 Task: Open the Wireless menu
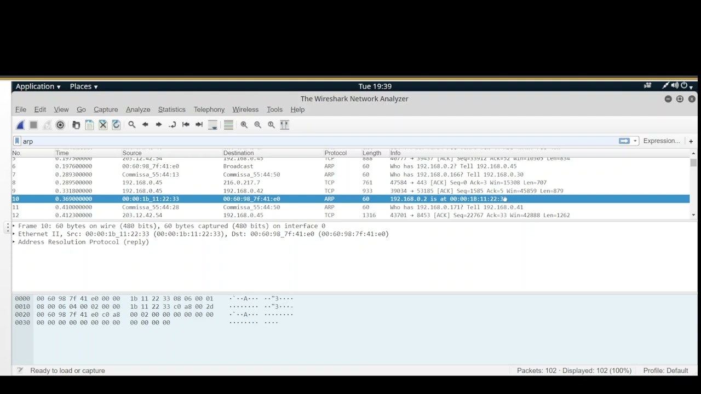pyautogui.click(x=245, y=109)
